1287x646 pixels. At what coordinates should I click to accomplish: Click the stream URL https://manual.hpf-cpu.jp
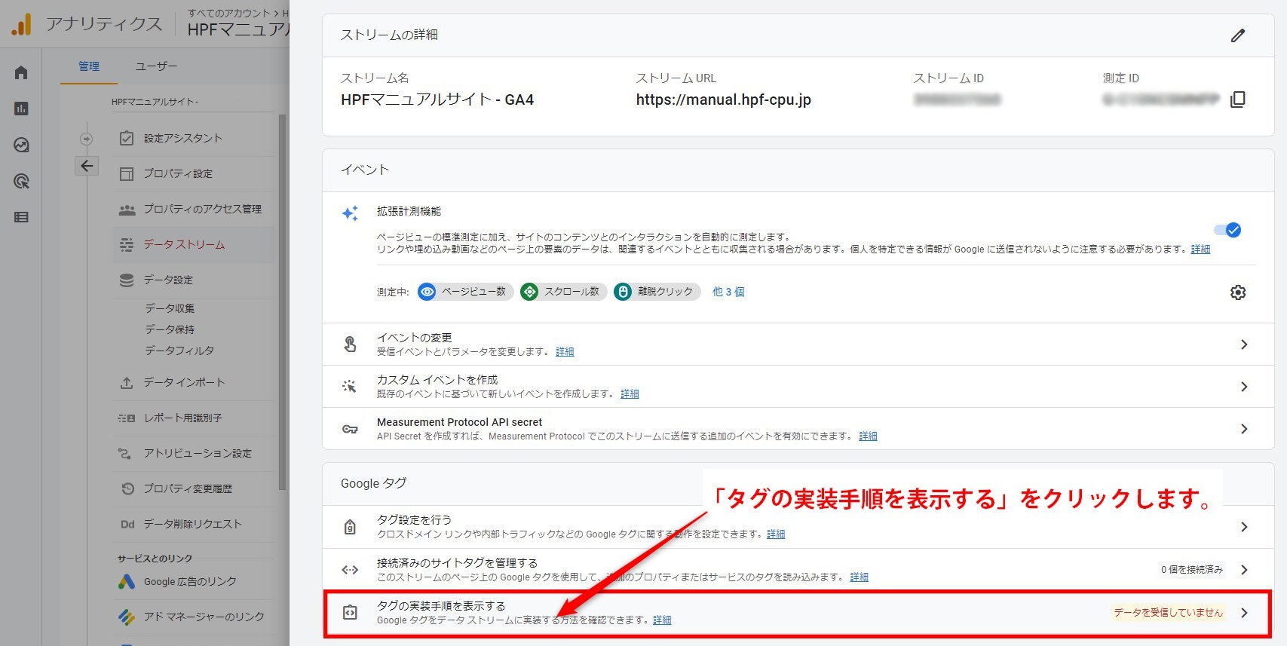pos(723,100)
